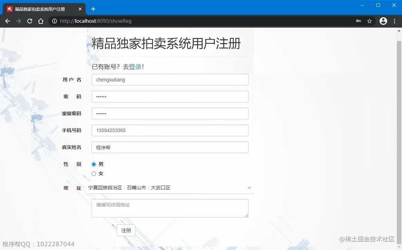402x250 pixels.
Task: Select the 女 gender radio button
Action: pos(94,174)
